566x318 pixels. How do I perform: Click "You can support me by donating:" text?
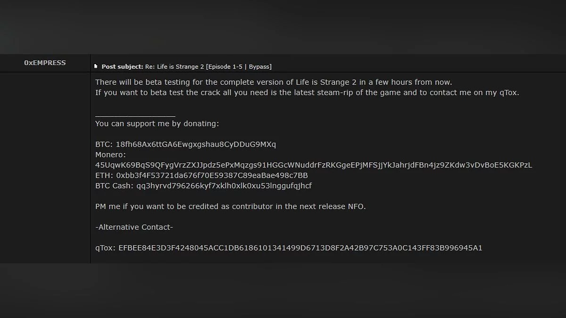pyautogui.click(x=157, y=123)
